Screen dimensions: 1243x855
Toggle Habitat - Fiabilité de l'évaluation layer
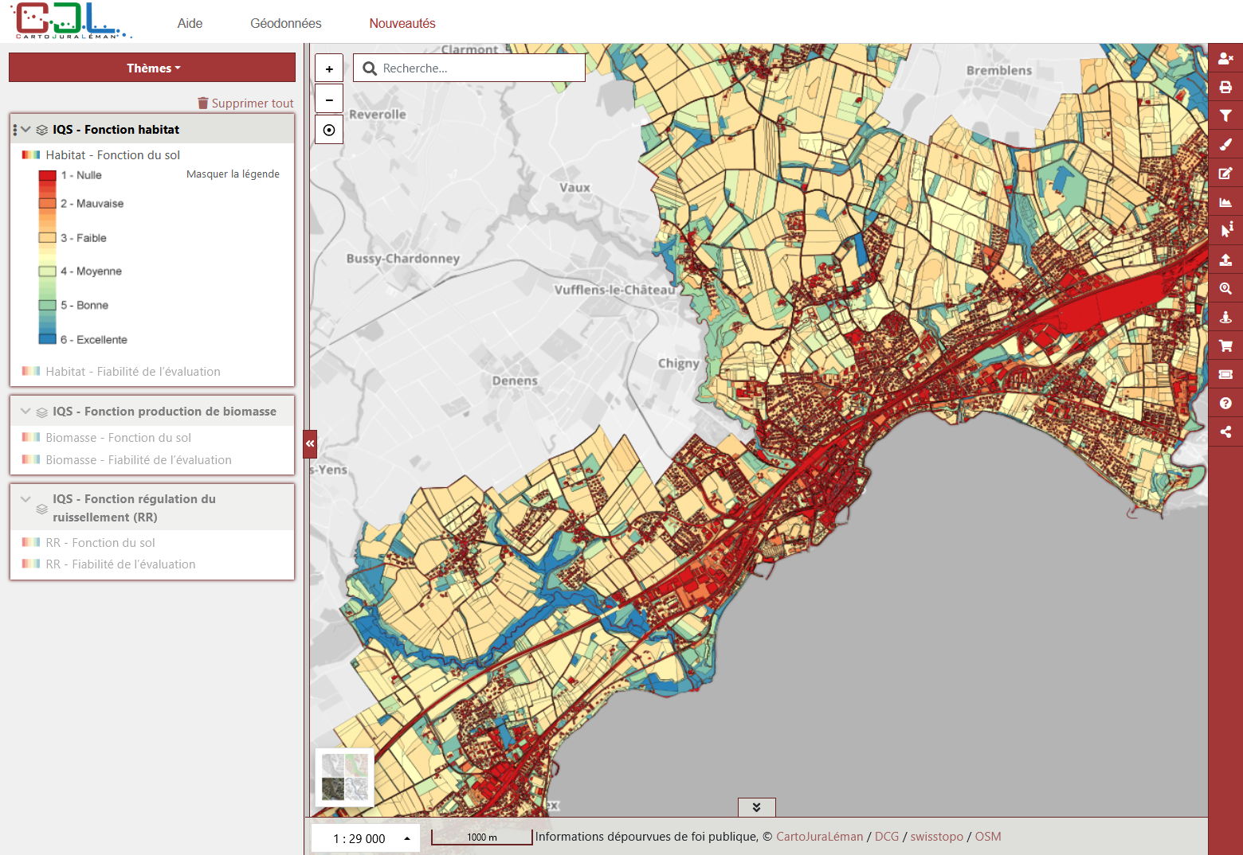[x=133, y=372]
